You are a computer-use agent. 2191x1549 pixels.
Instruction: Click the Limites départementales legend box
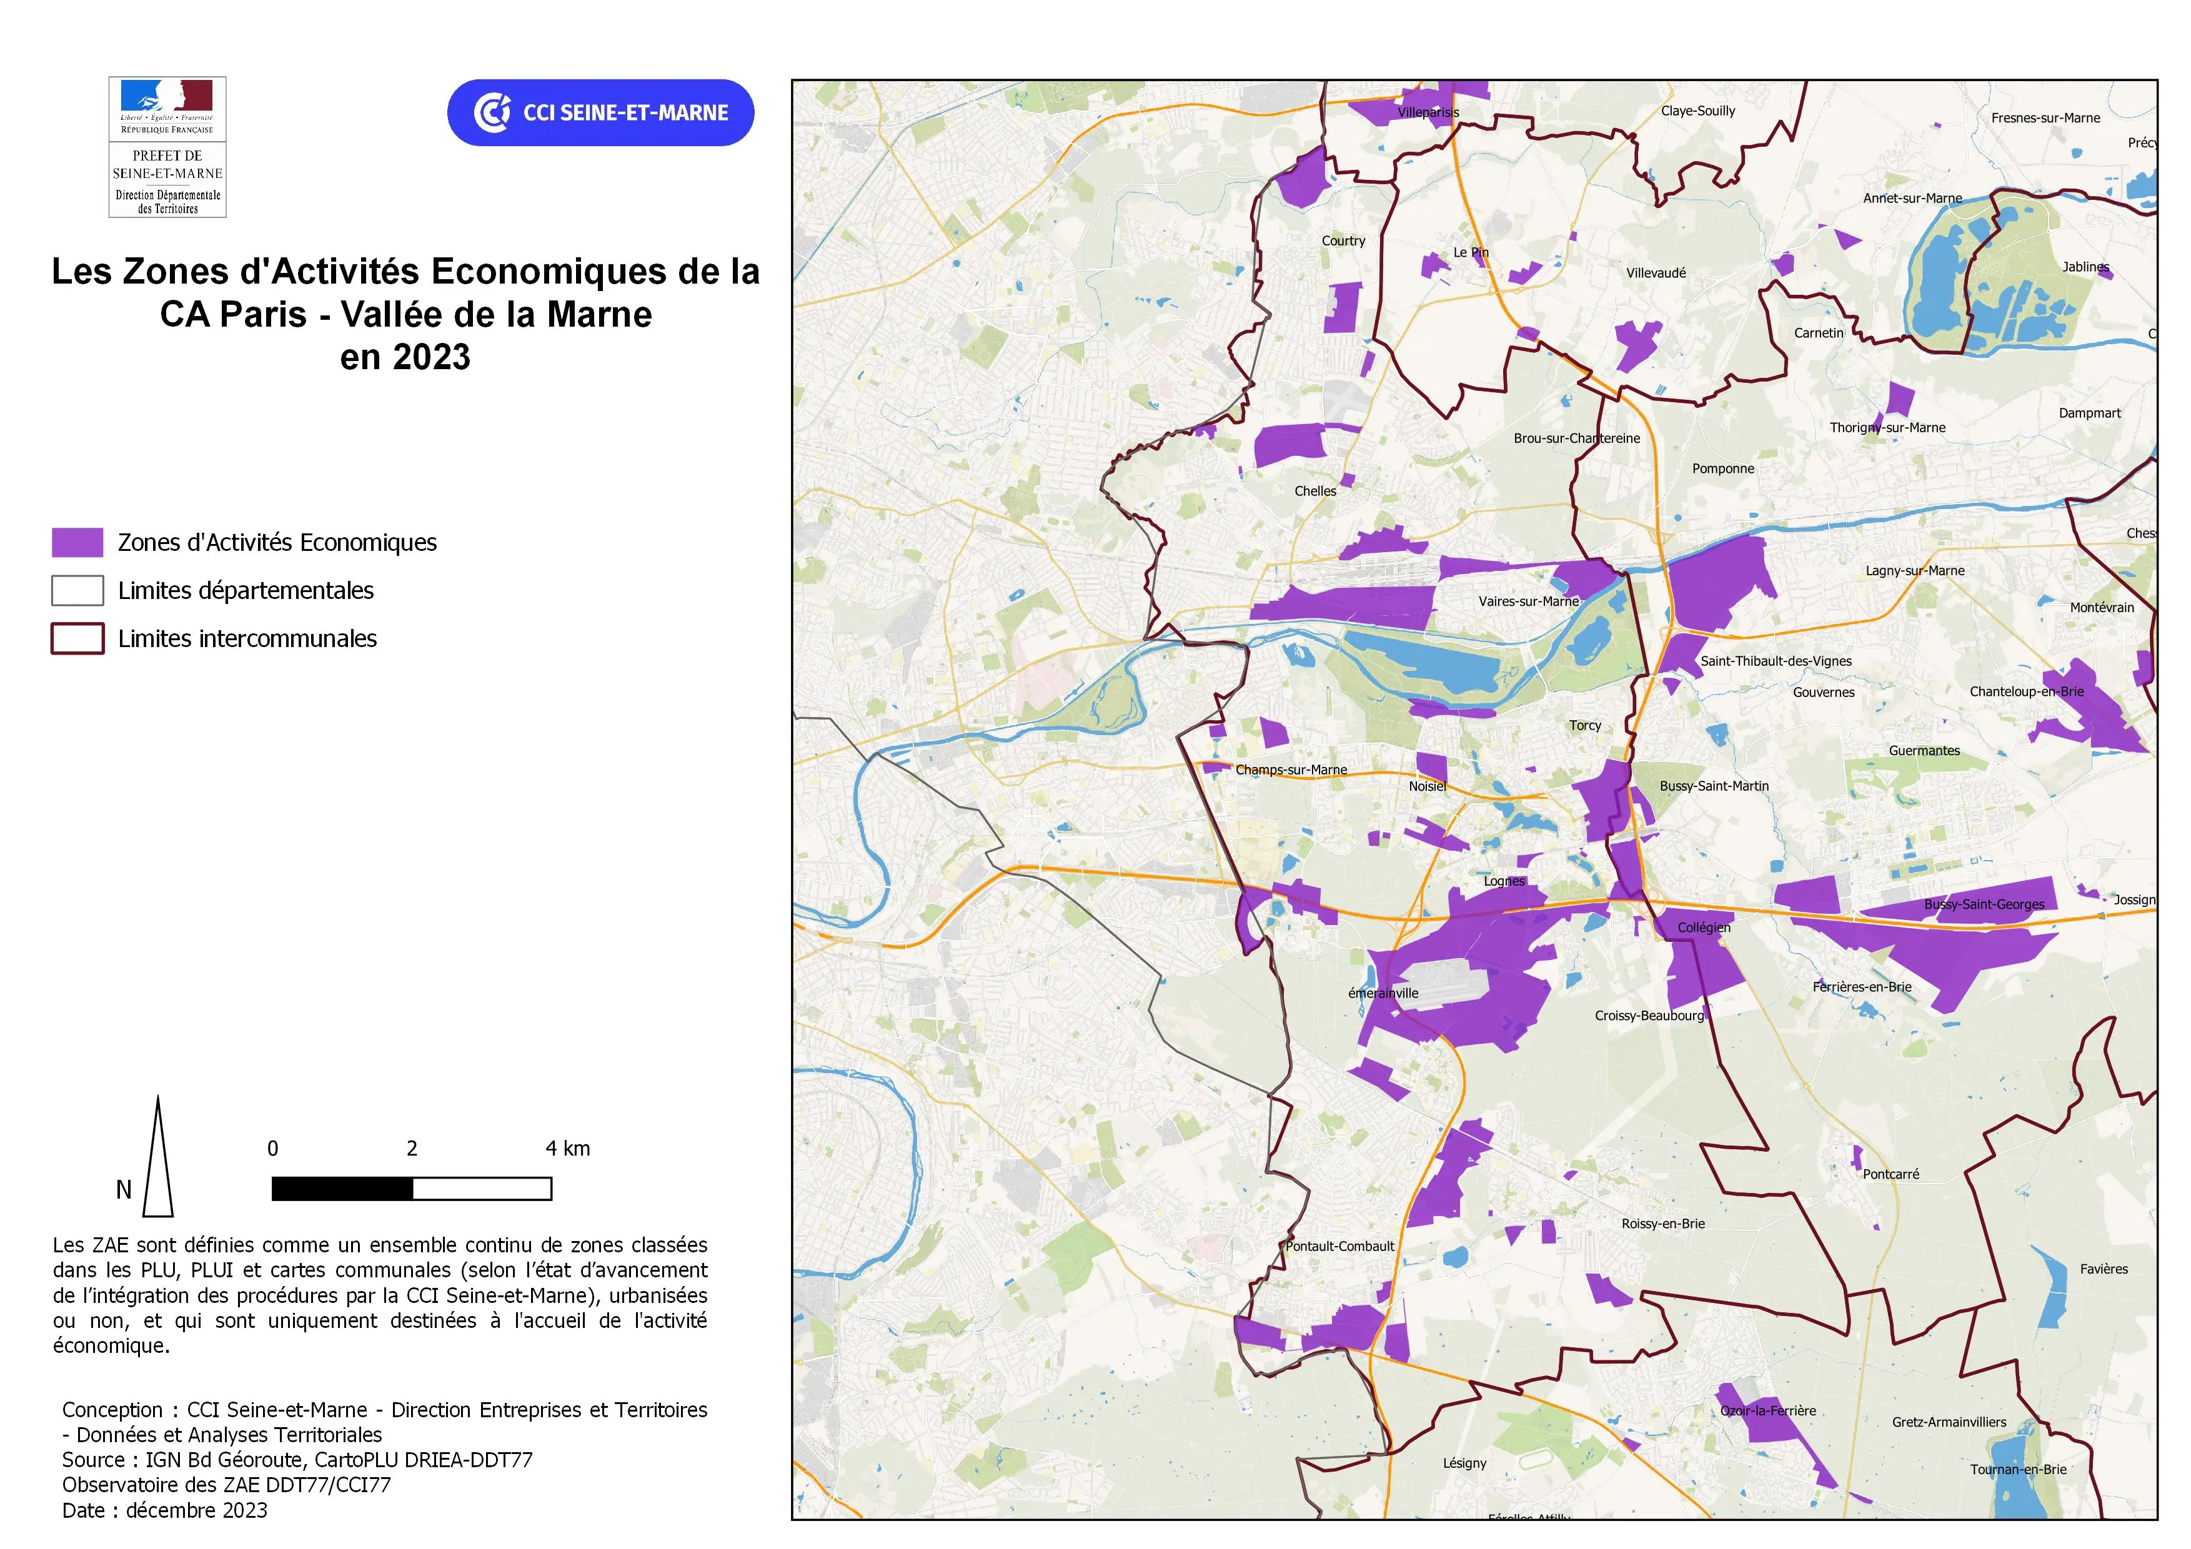[x=77, y=590]
